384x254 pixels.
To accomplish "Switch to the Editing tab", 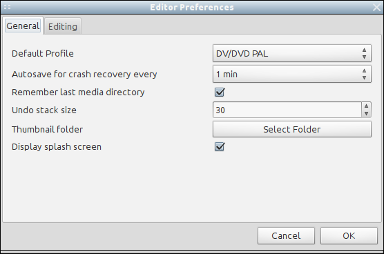I will tap(63, 26).
